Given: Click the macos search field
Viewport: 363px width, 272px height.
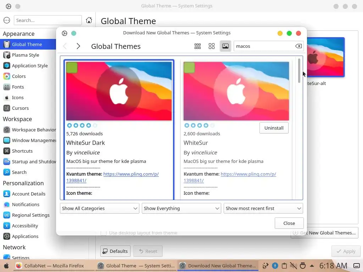Looking at the screenshot, I should (265, 46).
